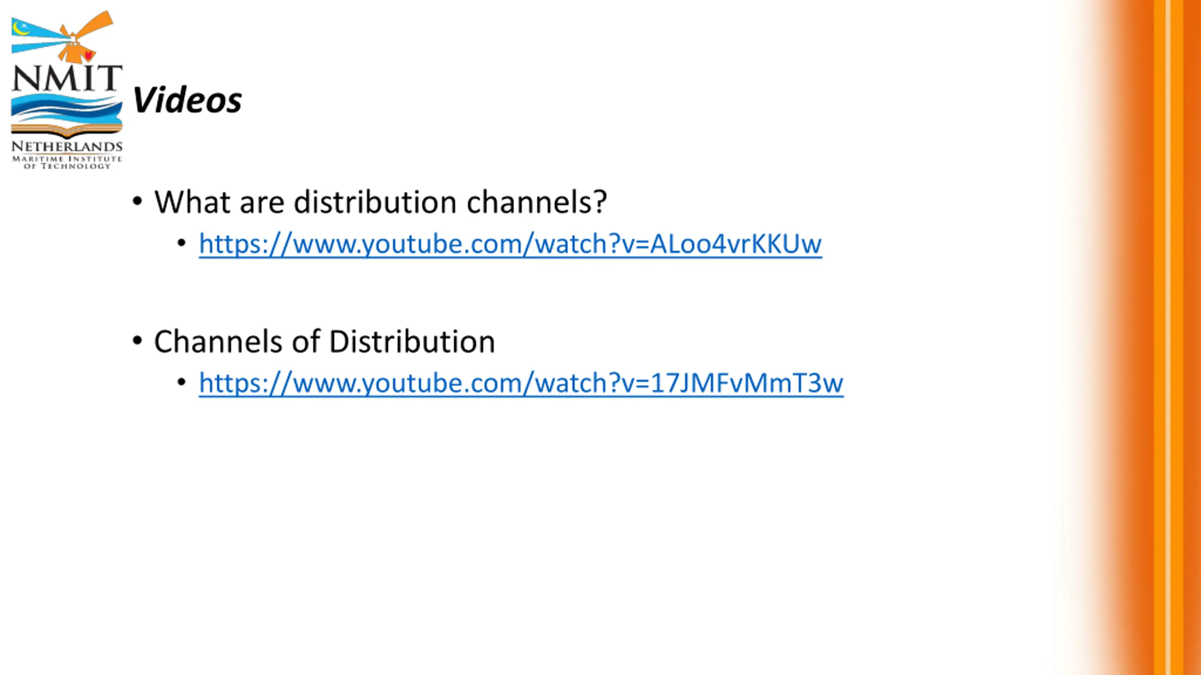Click the sub-bullet dot before the first YouTube link
This screenshot has width=1201, height=675.
182,243
